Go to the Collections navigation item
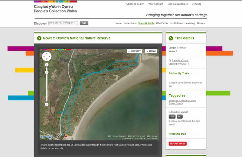The image size is (242, 157). tap(130, 23)
